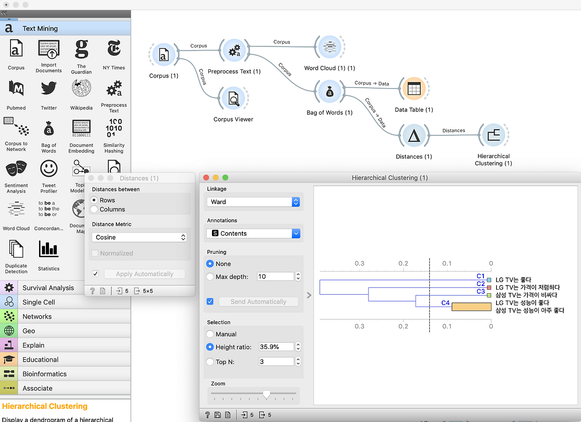The height and width of the screenshot is (422, 581).
Task: Select Rows radio in Distances window
Action: point(94,200)
